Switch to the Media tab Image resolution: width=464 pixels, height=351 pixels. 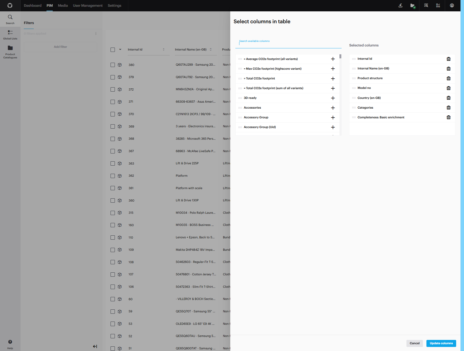click(63, 5)
